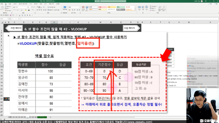
Task: Toggle Underline formatting in font group
Action: 18,10
